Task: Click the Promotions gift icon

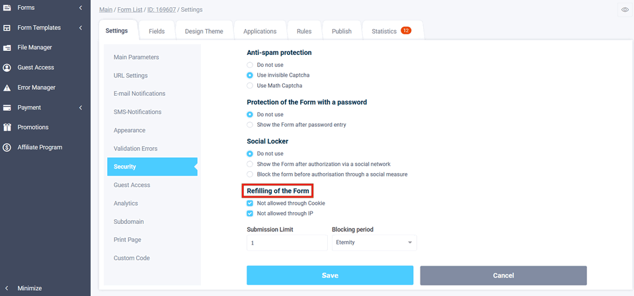Action: pyautogui.click(x=7, y=128)
